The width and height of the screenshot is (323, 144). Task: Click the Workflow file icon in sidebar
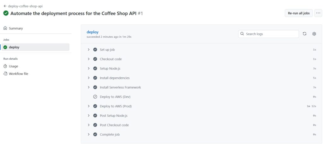tap(5, 74)
